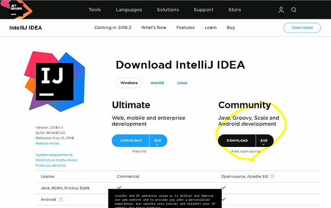Viewport: 331px width, 208px height.
Task: Open the Release notes link
Action: tap(47, 143)
